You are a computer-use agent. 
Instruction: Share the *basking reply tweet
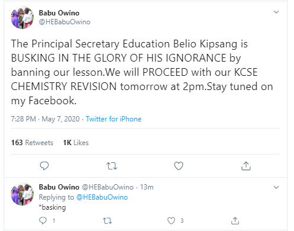coord(235,220)
